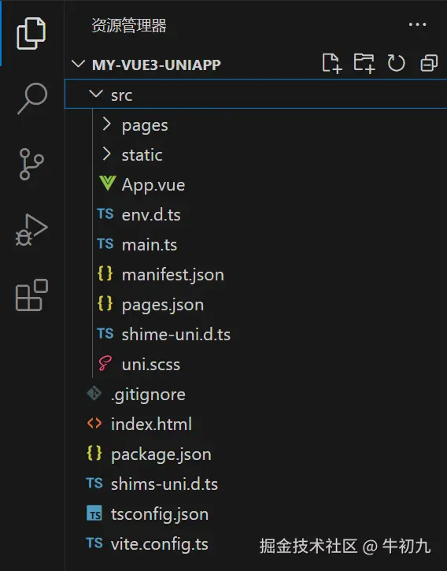
Task: Click the Vue icon beside App.vue
Action: pyautogui.click(x=107, y=184)
